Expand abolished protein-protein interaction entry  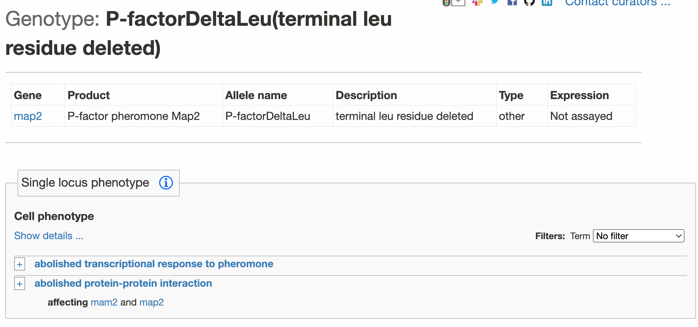pos(19,283)
